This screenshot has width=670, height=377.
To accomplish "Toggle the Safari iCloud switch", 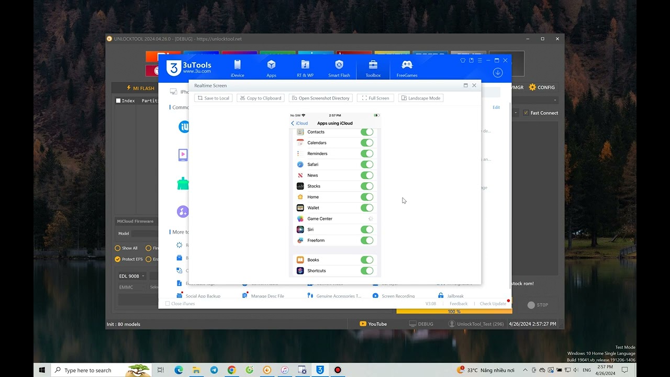I will [367, 164].
